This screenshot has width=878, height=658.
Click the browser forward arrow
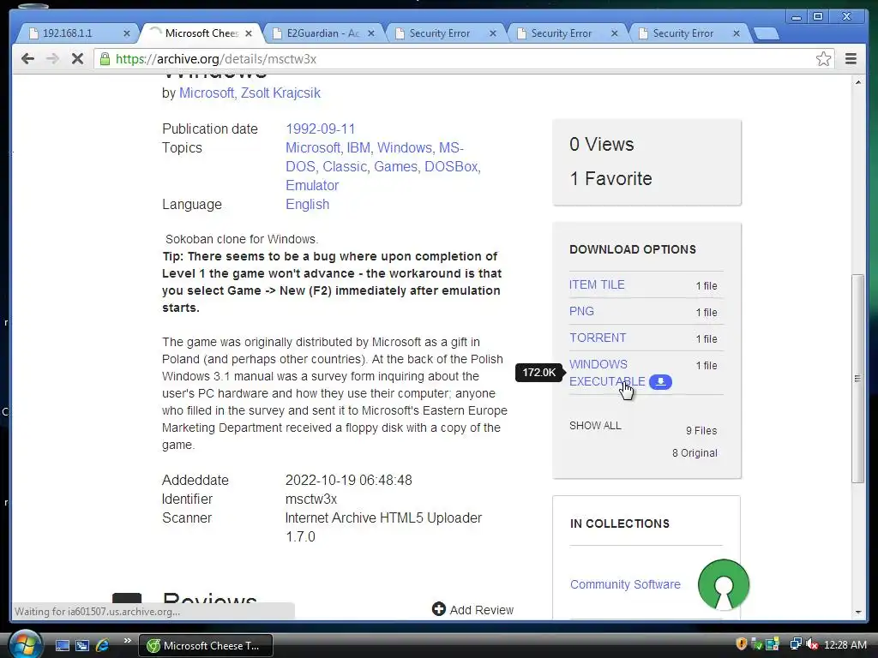(52, 59)
